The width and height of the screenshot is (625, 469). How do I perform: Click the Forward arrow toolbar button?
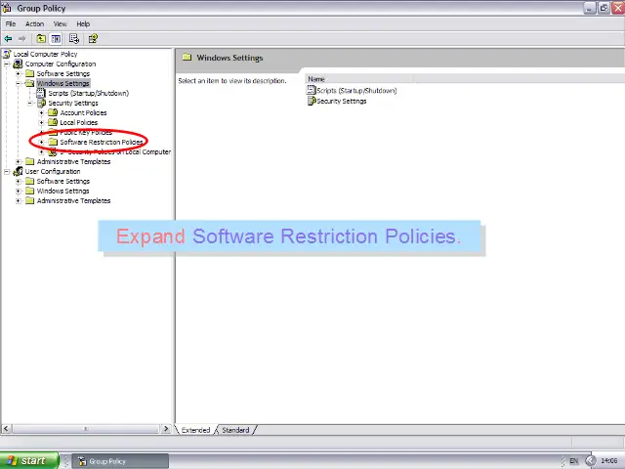coord(21,39)
